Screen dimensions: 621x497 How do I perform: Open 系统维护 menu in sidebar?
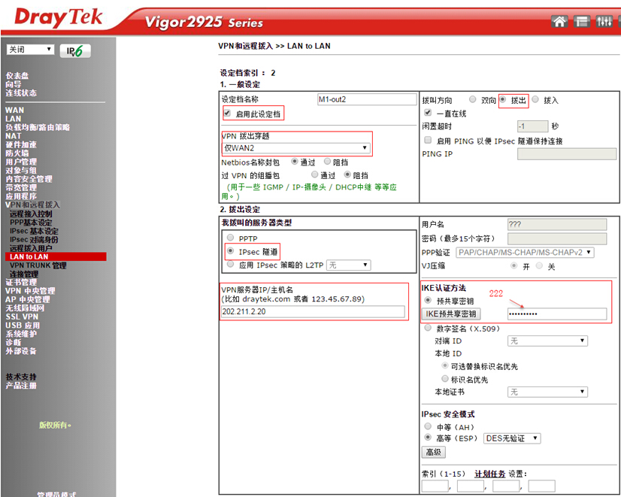pos(21,334)
